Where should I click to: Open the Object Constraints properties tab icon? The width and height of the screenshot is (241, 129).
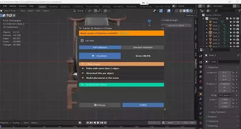[x=201, y=113]
